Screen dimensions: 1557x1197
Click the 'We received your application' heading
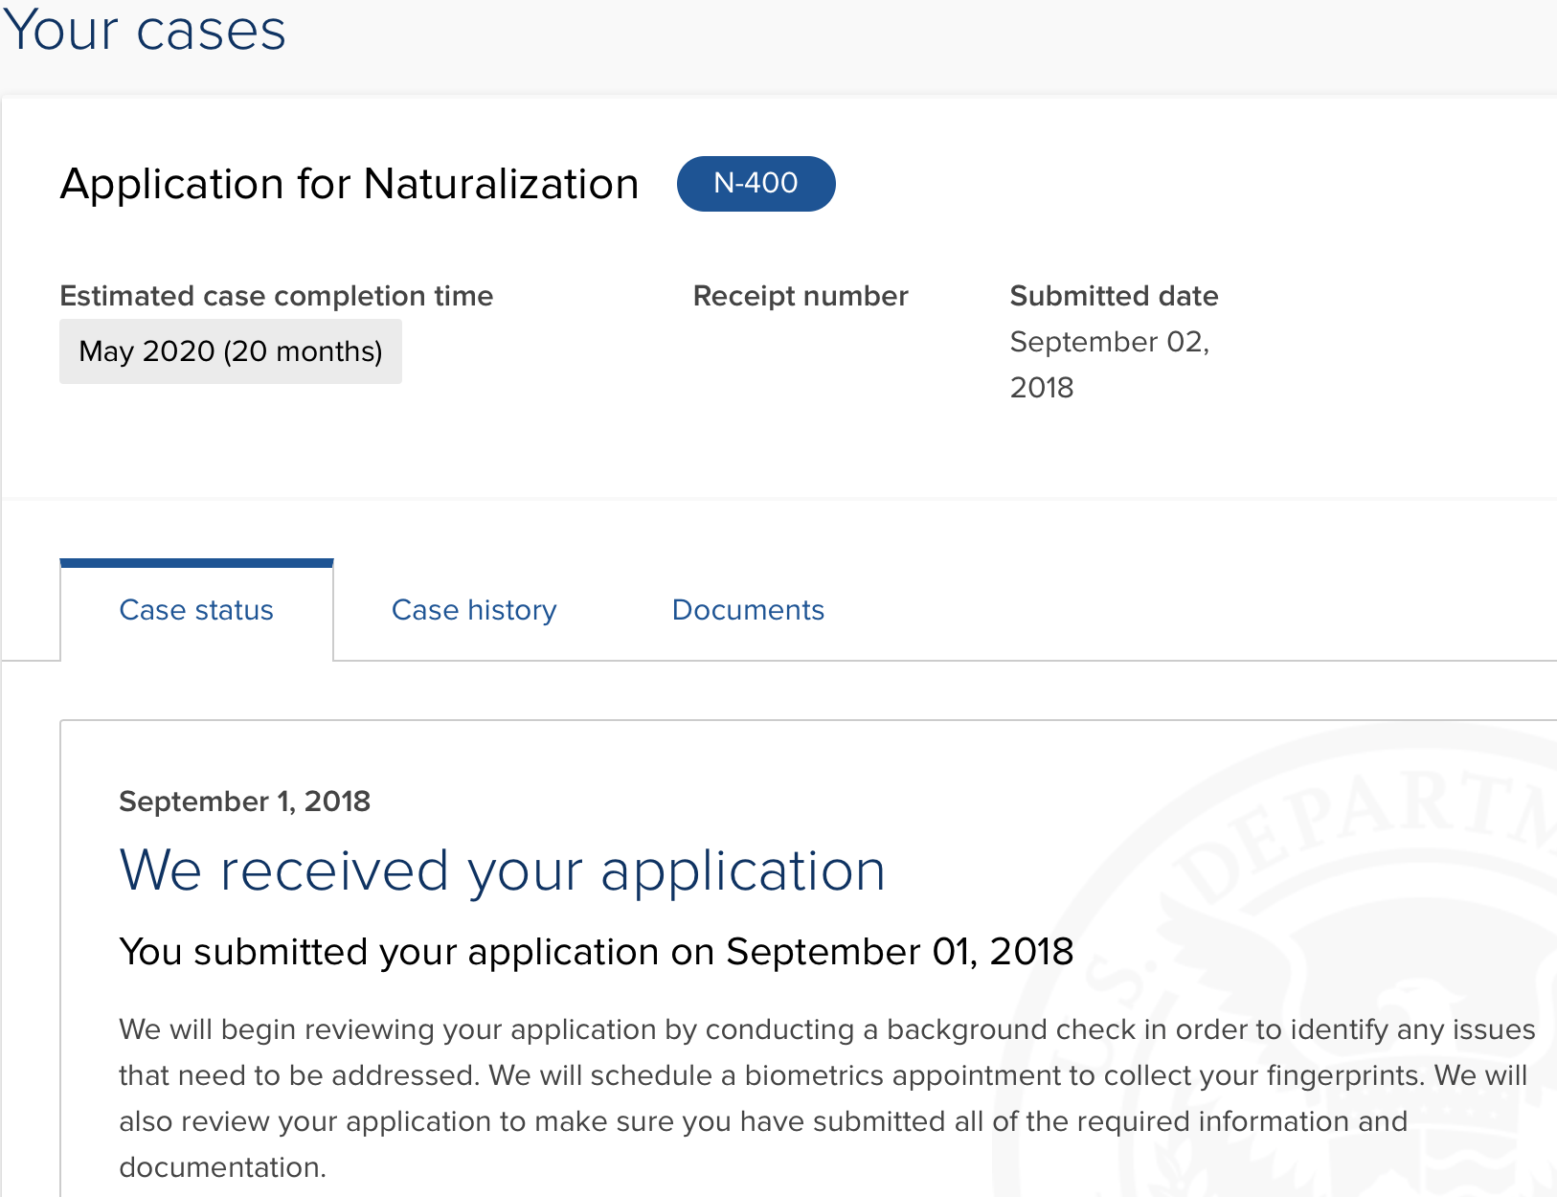(503, 870)
